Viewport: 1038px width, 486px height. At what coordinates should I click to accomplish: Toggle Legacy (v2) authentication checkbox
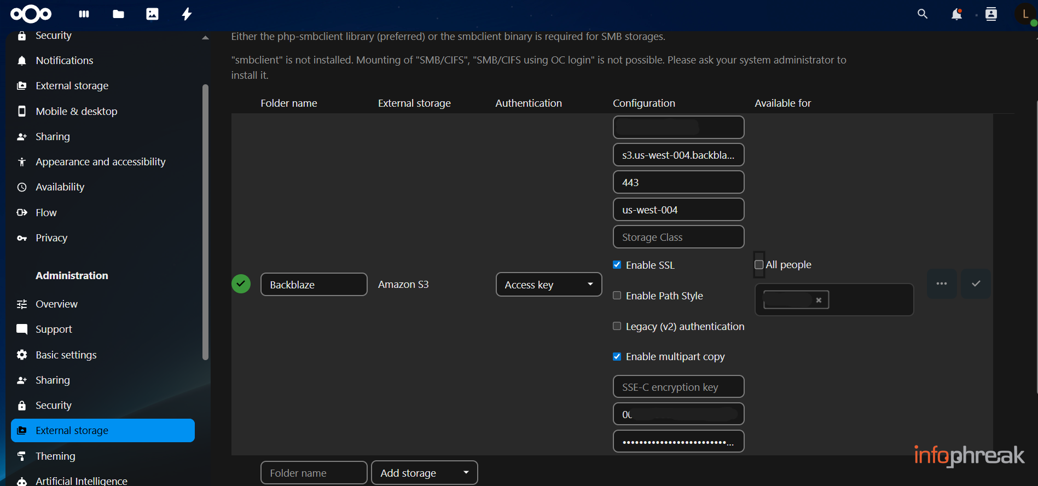tap(617, 326)
